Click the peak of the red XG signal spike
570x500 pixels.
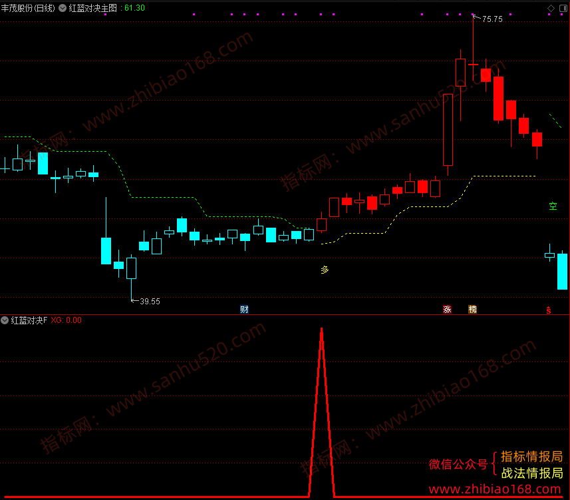click(321, 330)
